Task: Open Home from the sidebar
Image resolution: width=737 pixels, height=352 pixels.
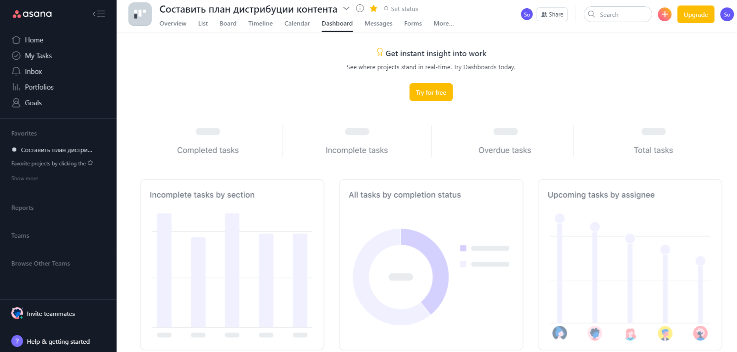Action: coord(34,40)
